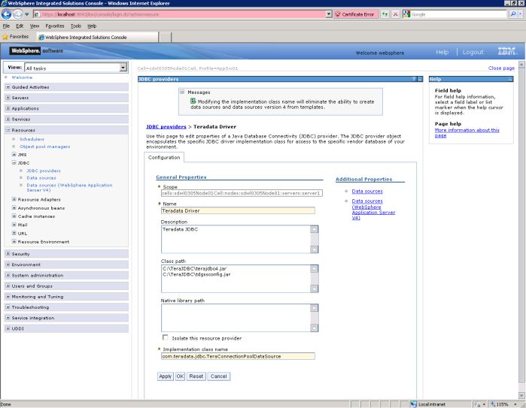Viewport: 526px width, 408px height.
Task: Open the File menu
Action: [x=6, y=26]
